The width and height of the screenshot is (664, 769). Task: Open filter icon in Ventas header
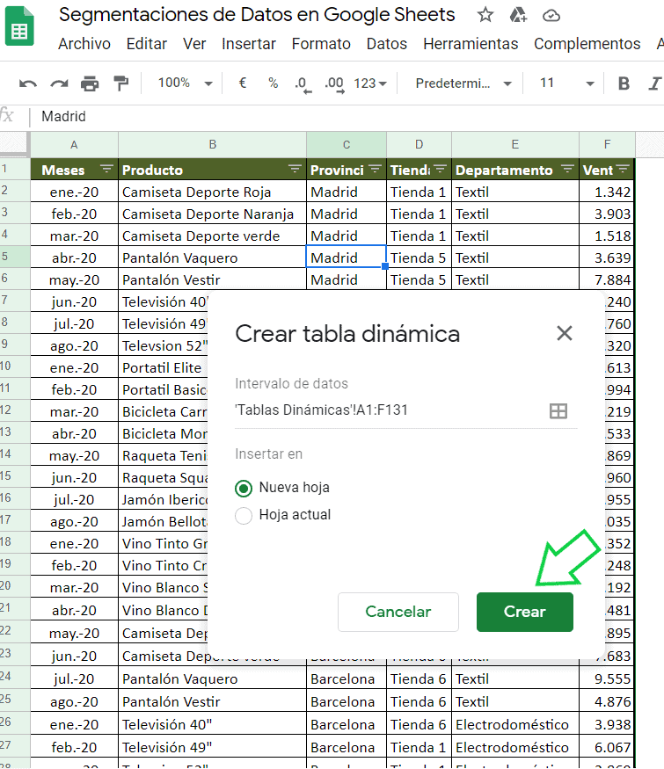coord(623,170)
